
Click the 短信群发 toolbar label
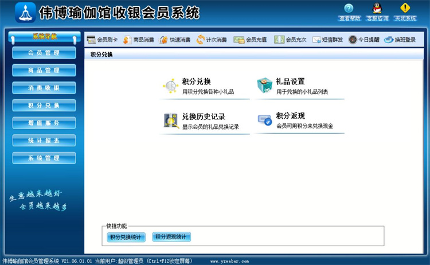click(x=333, y=40)
